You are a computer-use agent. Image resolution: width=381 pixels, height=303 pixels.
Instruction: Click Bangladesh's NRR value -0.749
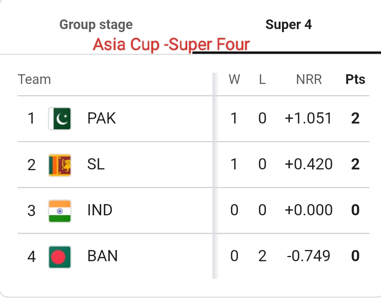point(309,256)
